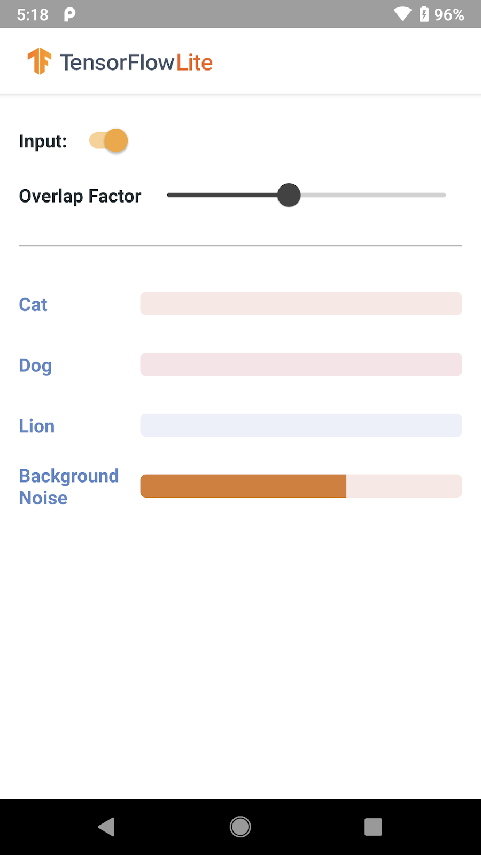
Task: Click the Cat probability bar
Action: tap(301, 304)
